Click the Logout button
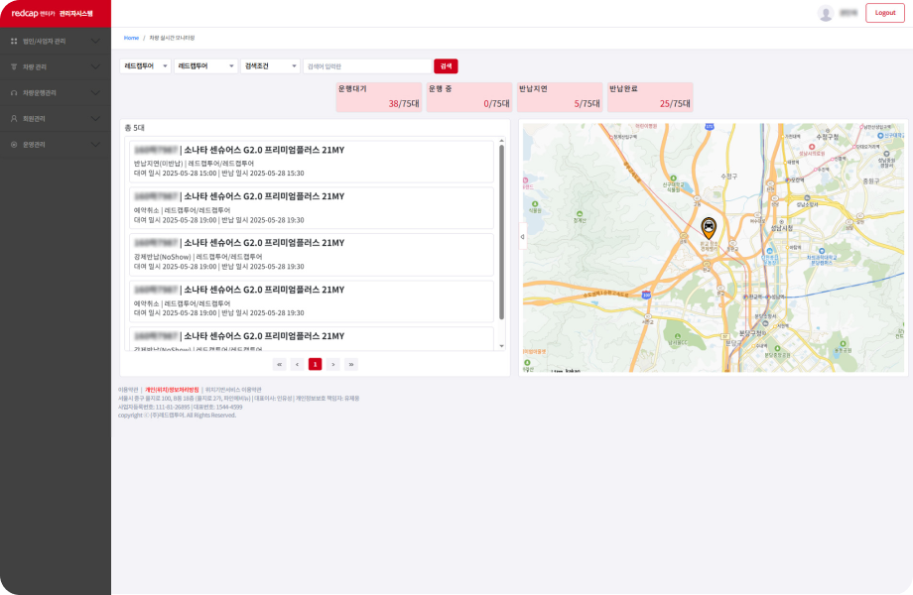The image size is (913, 595). 884,13
